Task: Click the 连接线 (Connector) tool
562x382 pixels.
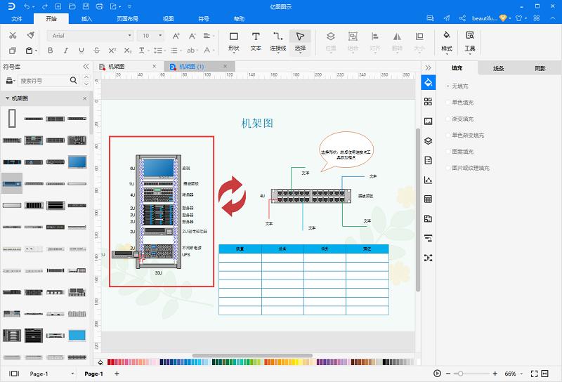Action: click(278, 41)
